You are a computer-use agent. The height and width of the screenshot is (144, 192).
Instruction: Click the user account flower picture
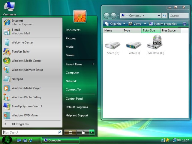coord(80,16)
